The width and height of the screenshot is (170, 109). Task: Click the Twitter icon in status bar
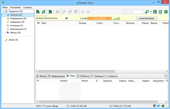[158, 106]
